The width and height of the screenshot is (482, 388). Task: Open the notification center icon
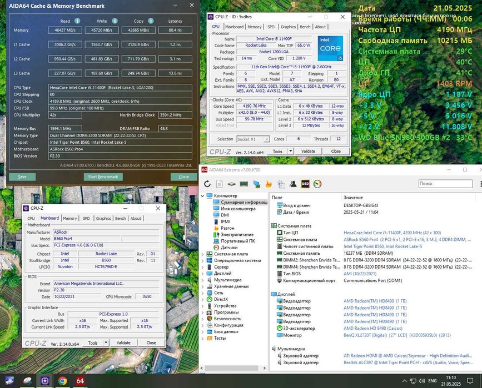(470, 381)
